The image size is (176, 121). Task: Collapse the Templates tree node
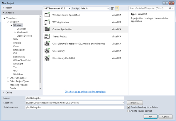[4, 18]
